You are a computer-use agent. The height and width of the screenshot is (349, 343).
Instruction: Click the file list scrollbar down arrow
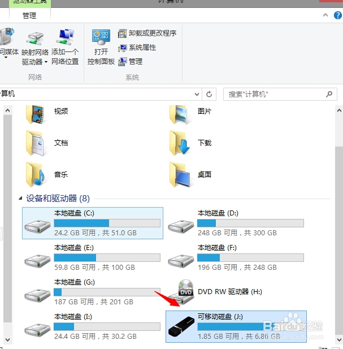[x=339, y=340]
